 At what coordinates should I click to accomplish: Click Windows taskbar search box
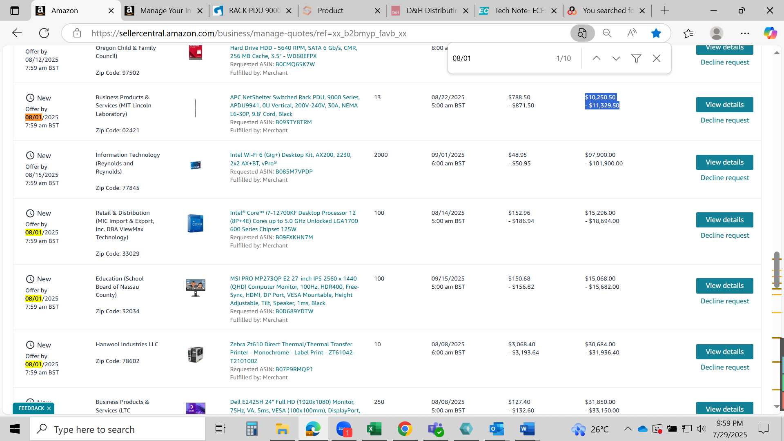[x=118, y=429]
